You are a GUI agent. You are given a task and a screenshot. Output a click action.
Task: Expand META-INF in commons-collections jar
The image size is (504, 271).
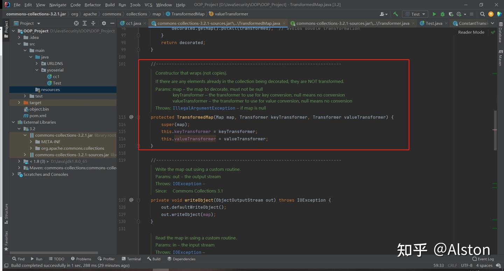point(31,142)
